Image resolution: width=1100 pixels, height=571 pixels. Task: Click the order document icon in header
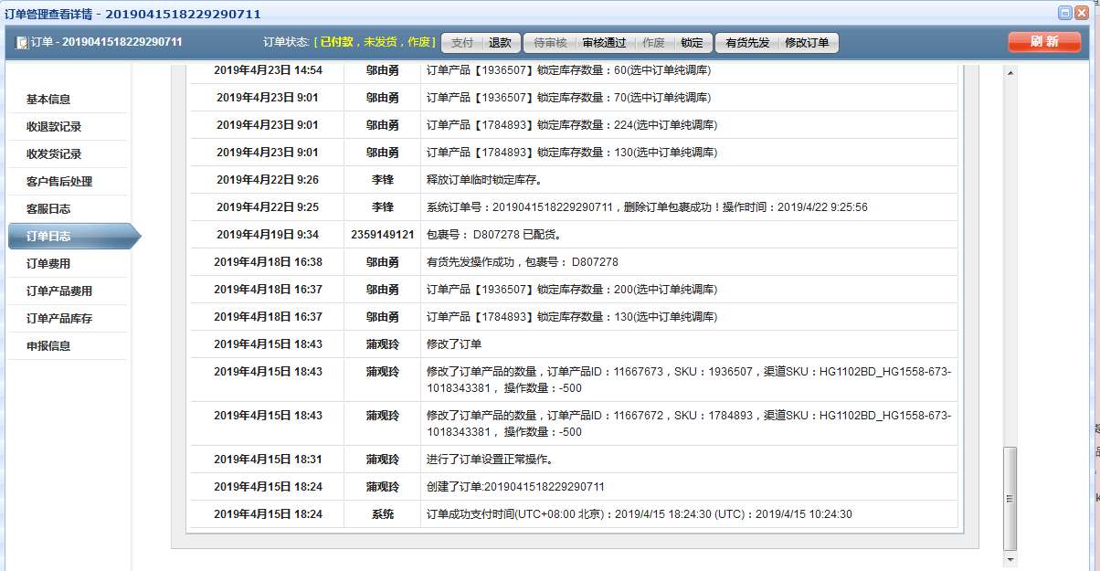22,43
